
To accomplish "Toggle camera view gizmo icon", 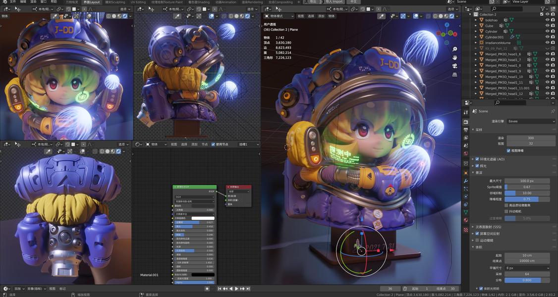I will (x=454, y=66).
